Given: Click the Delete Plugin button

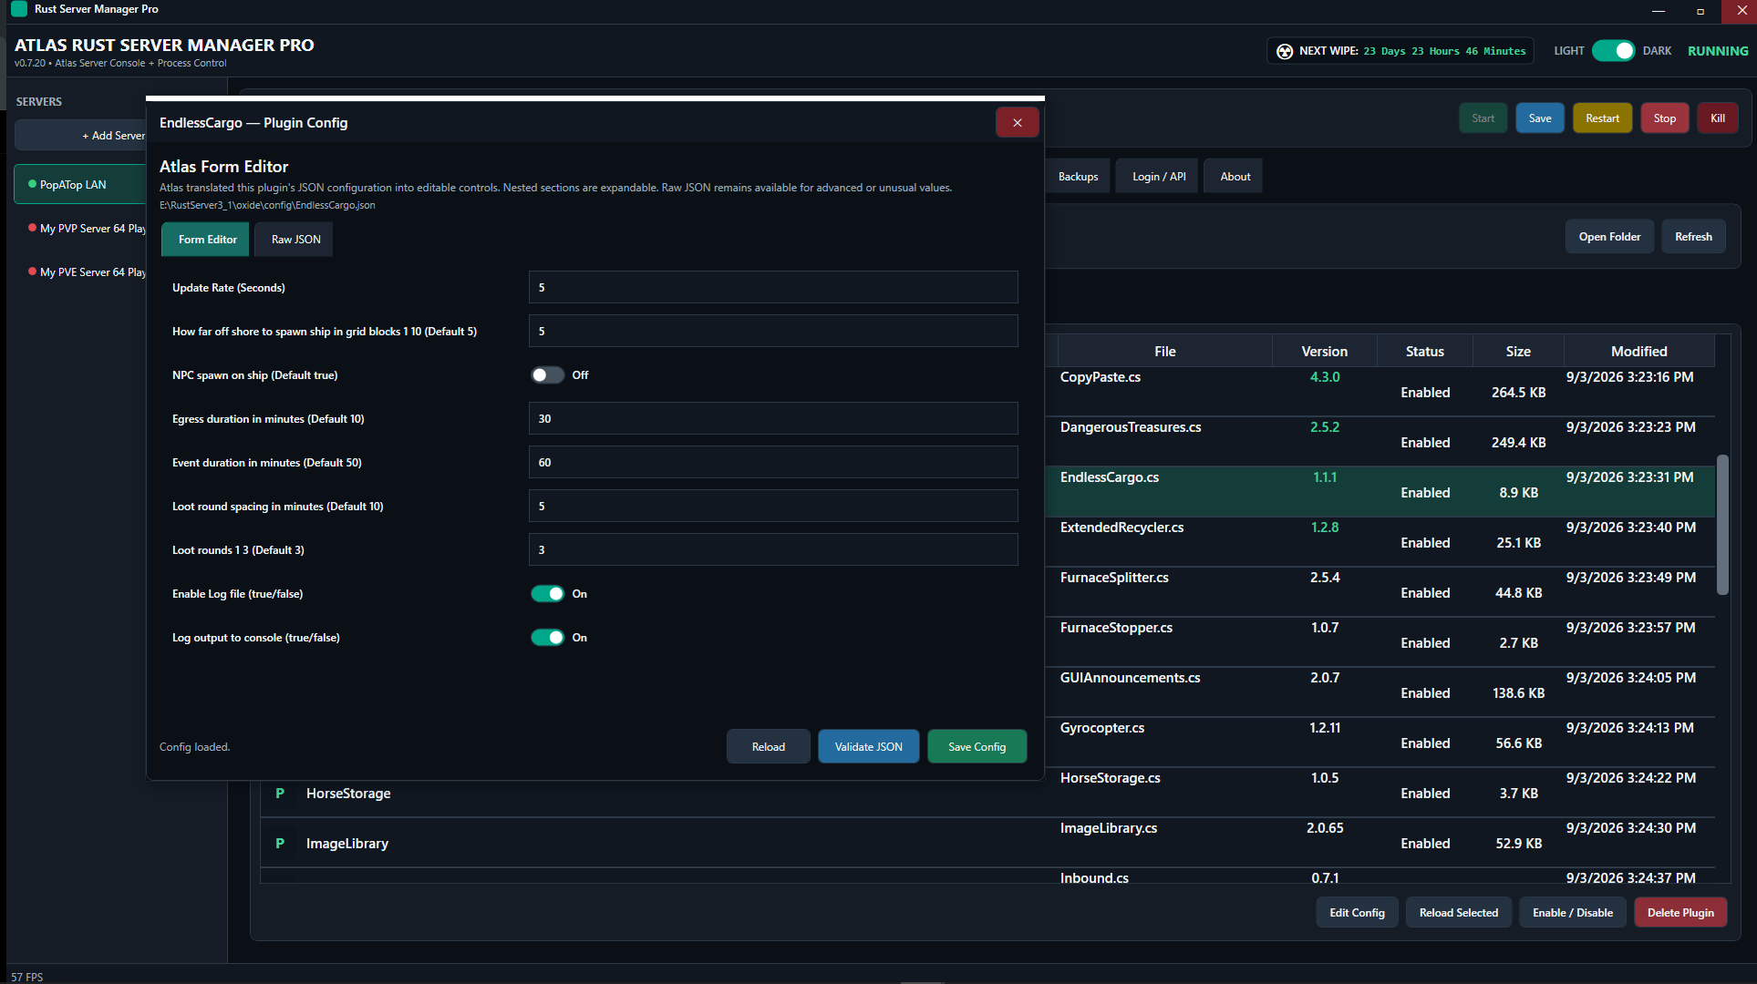Looking at the screenshot, I should [1679, 913].
